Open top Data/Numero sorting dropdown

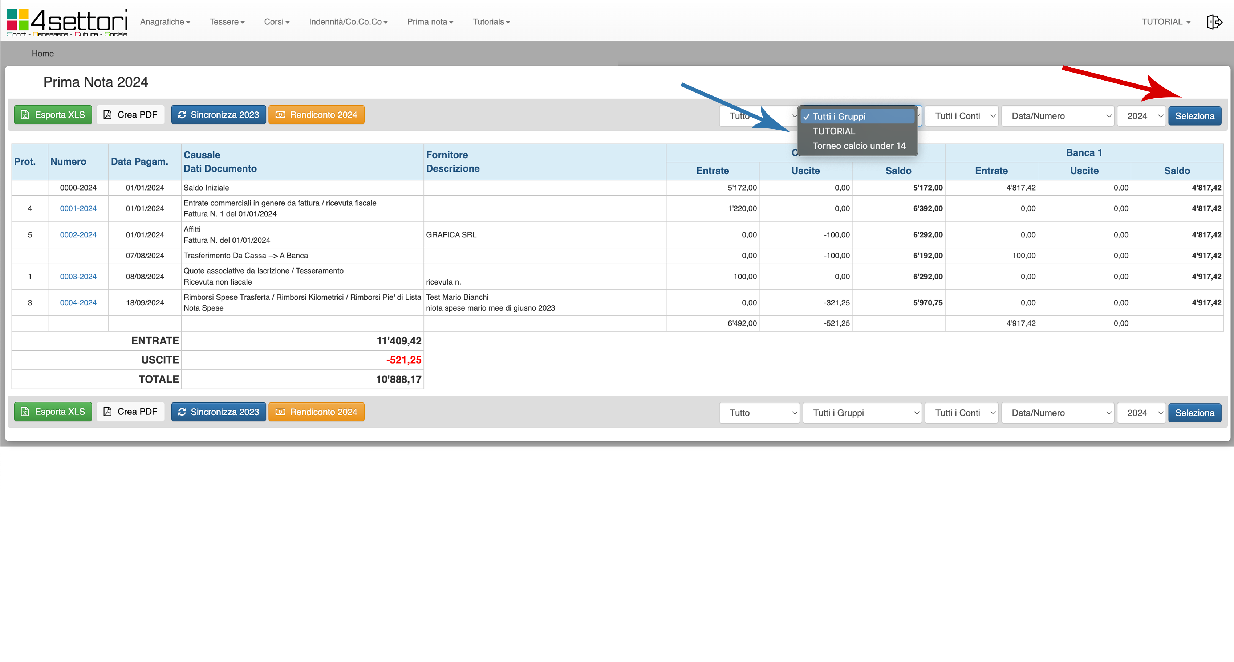pyautogui.click(x=1057, y=116)
